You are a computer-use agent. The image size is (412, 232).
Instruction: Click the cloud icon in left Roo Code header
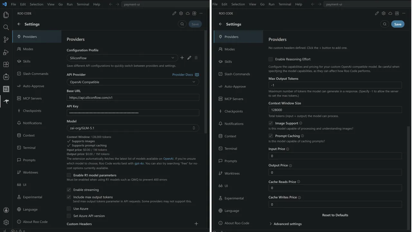[188, 13]
